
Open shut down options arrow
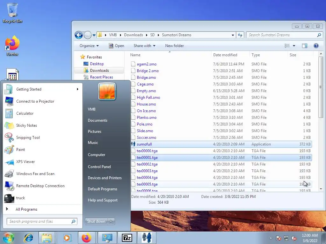click(x=111, y=221)
